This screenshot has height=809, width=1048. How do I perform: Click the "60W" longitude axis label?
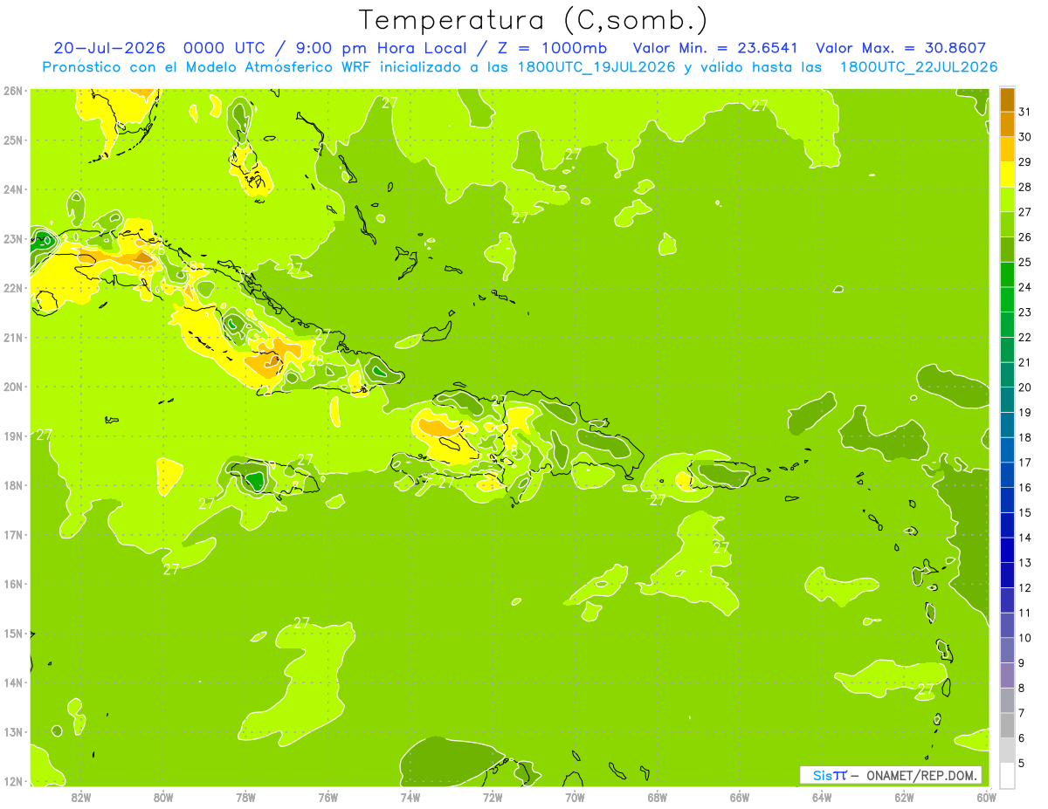(987, 797)
